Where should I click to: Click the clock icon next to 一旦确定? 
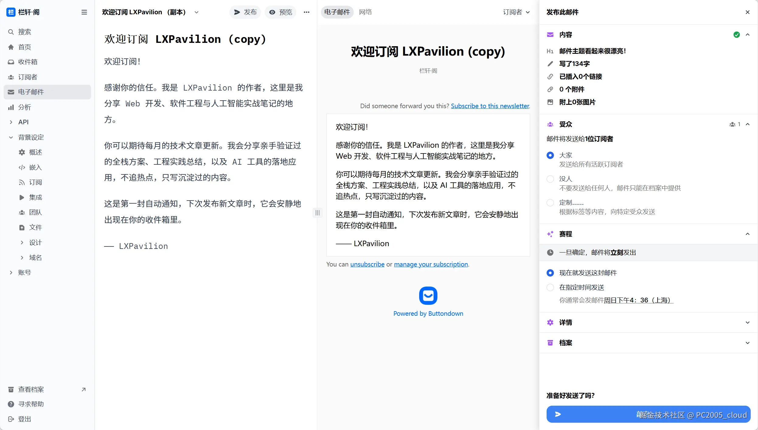point(550,253)
